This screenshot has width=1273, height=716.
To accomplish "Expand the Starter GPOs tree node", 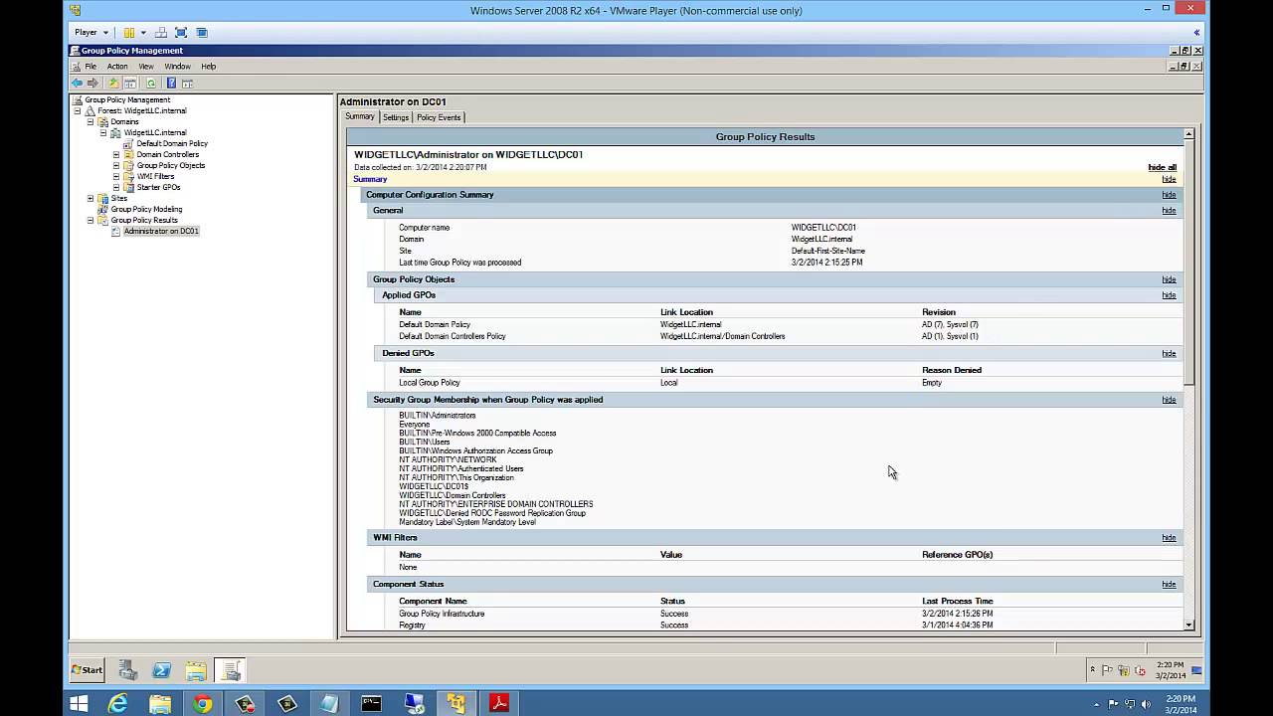I will tap(115, 187).
